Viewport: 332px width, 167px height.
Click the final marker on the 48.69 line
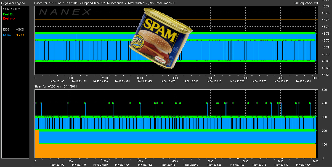coord(315,61)
